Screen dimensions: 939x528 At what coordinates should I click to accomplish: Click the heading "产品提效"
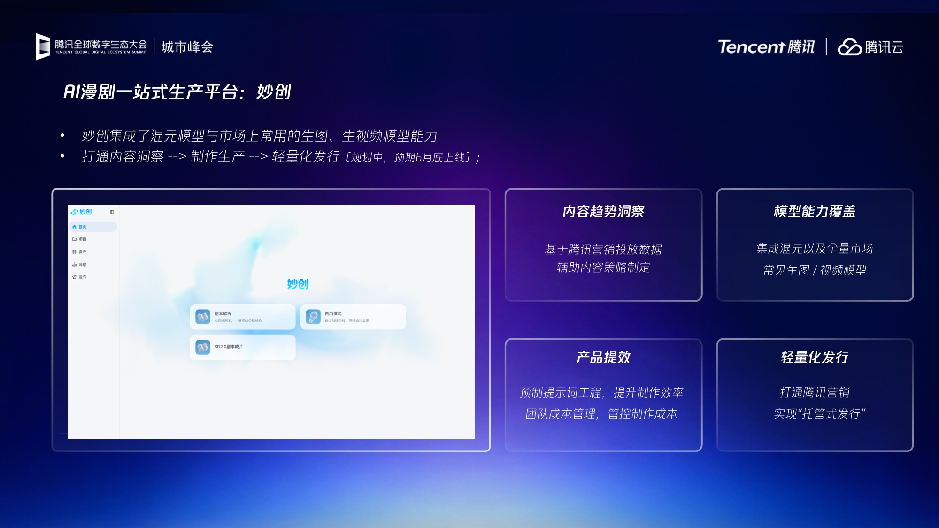pyautogui.click(x=603, y=358)
